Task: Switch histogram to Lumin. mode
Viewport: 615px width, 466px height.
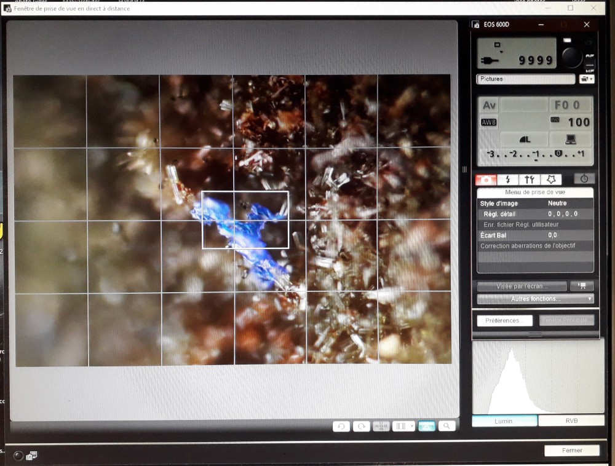Action: click(504, 421)
